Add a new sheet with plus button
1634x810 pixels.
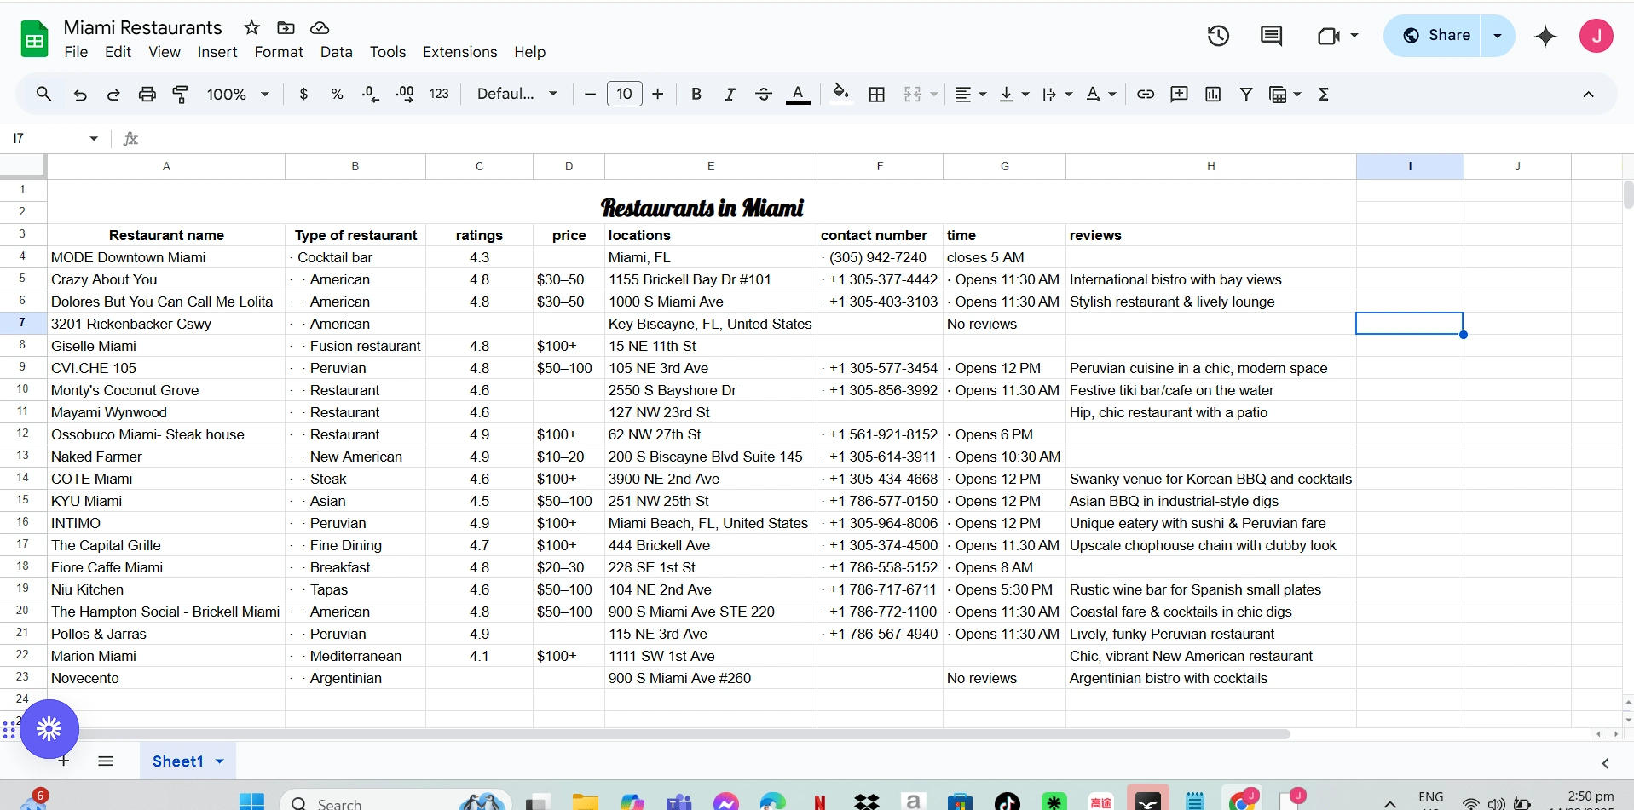pos(64,761)
